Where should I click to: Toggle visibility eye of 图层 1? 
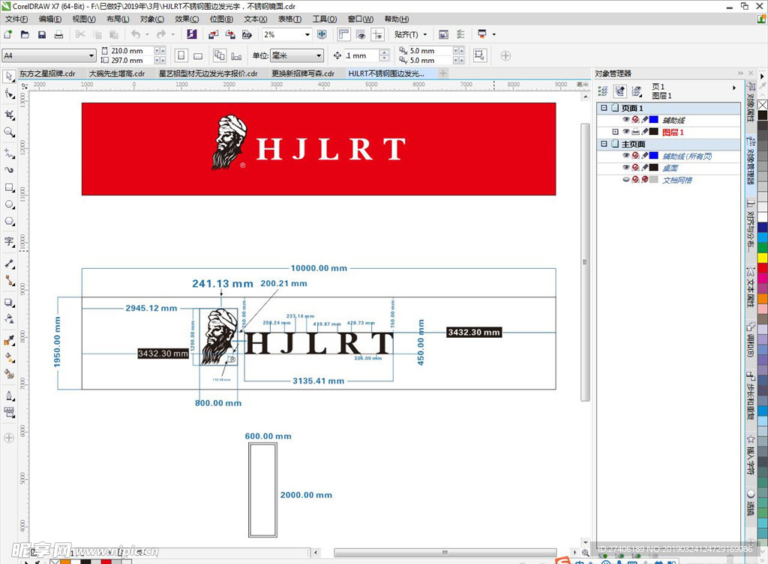click(x=626, y=132)
